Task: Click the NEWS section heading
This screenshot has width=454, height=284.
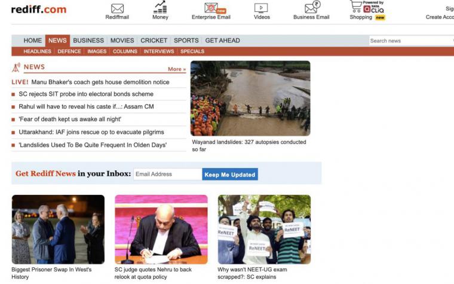Action: point(34,67)
